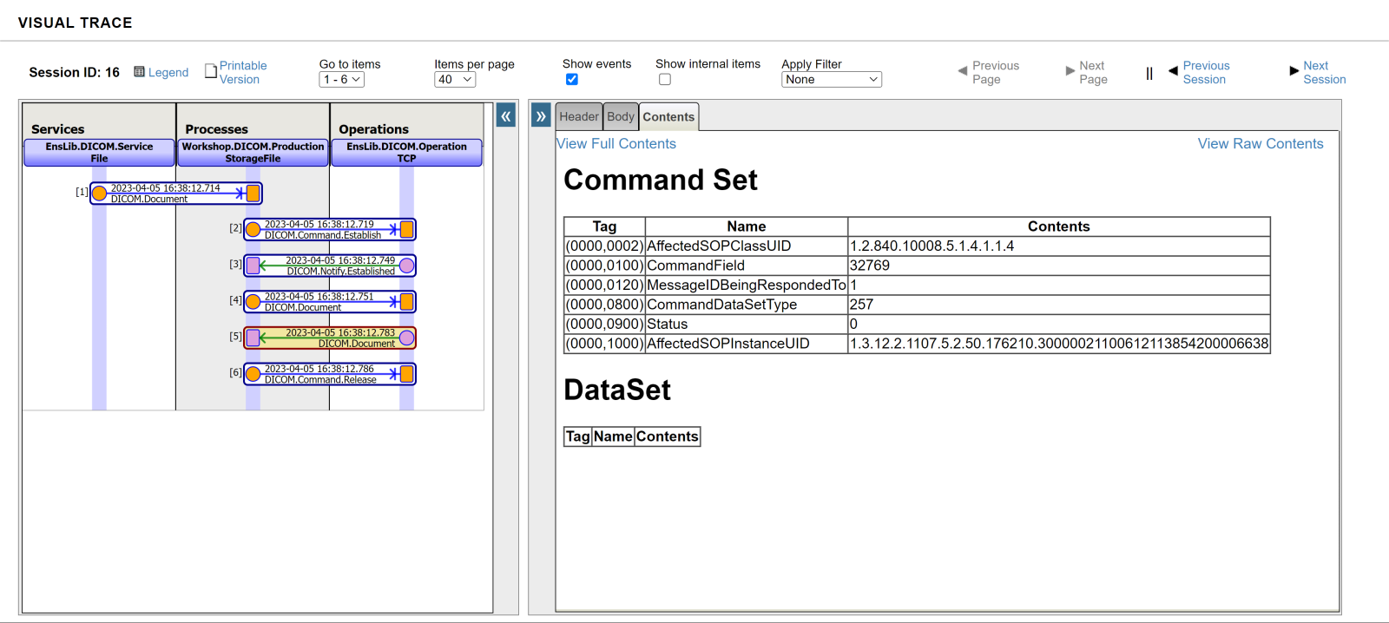This screenshot has width=1389, height=623.
Task: Open the View Full Contents link
Action: [x=616, y=144]
